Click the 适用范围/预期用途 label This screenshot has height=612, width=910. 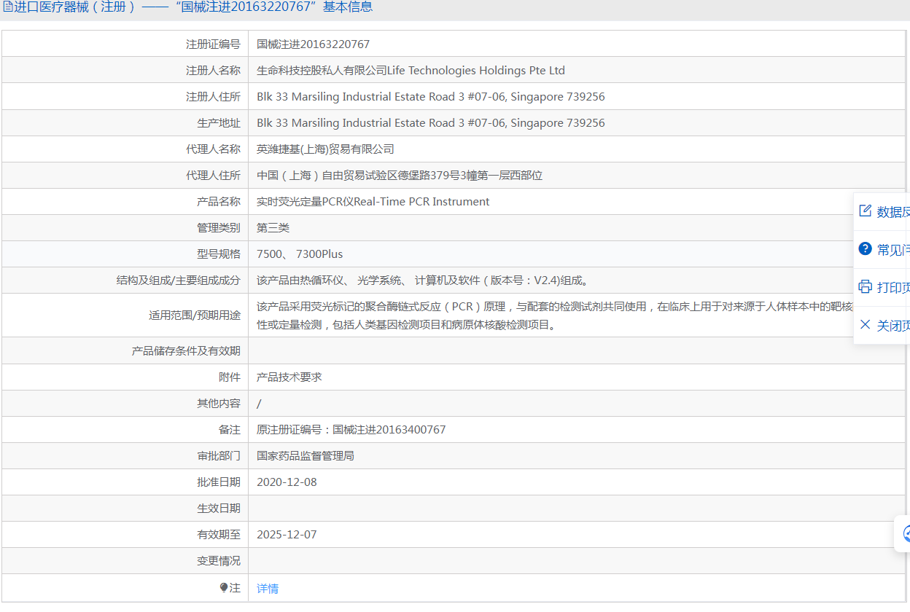[x=195, y=315]
